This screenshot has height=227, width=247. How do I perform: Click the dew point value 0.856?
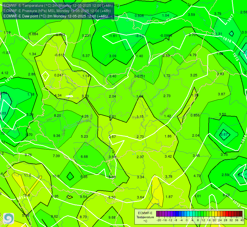[x=195, y=115]
